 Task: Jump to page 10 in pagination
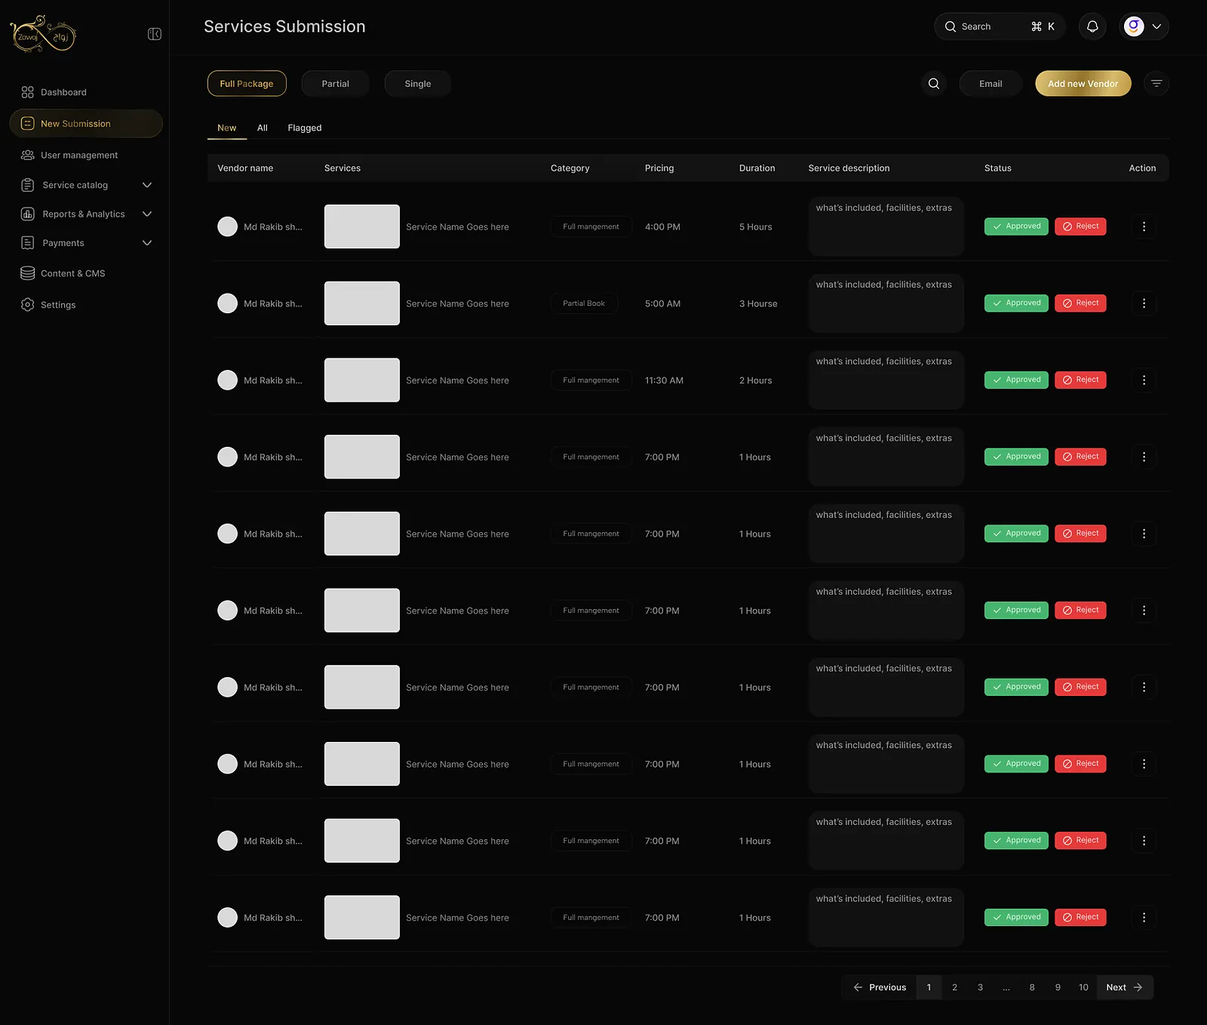point(1083,987)
